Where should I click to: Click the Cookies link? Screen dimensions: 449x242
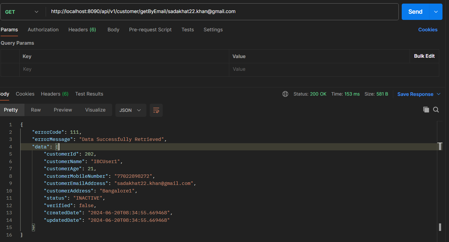[428, 30]
